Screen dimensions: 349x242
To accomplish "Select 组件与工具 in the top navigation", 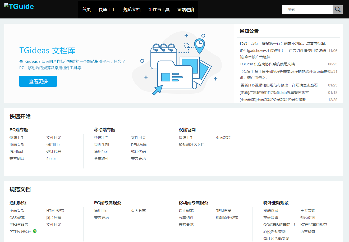I will pyautogui.click(x=159, y=9).
